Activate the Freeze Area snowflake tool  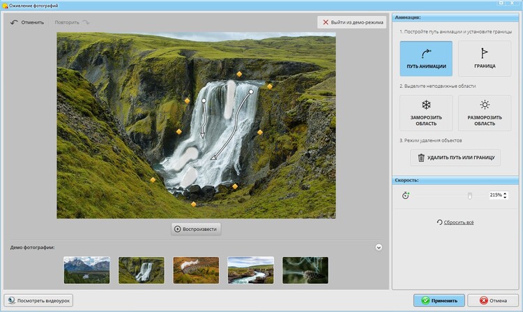tap(425, 112)
